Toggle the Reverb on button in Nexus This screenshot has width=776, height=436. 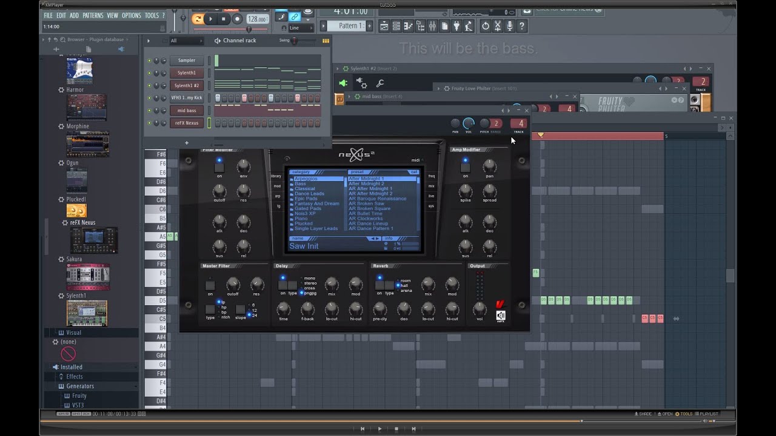pos(380,285)
